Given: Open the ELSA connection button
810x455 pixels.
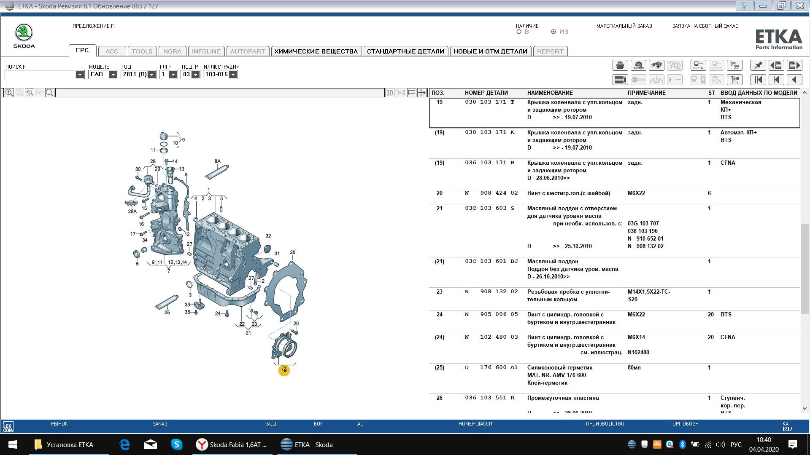Looking at the screenshot, I should pos(698,65).
